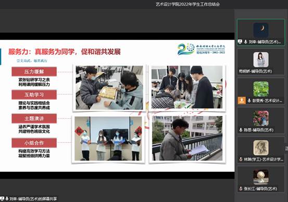Click the microphone icon in the bottom-left sharing label

[x=7, y=198]
